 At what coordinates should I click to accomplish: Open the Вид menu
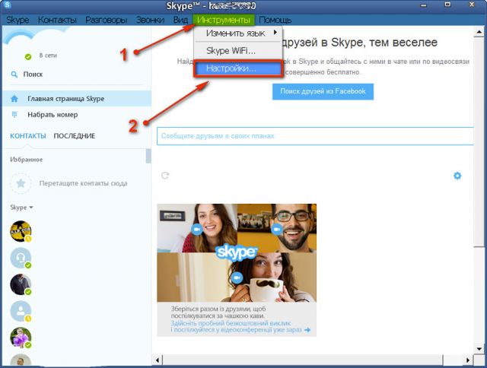pyautogui.click(x=180, y=20)
